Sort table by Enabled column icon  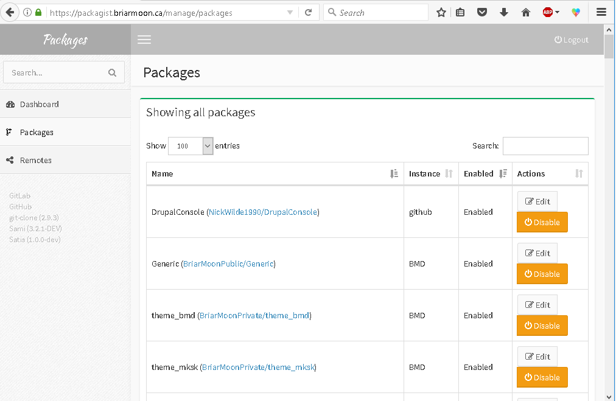(x=503, y=173)
